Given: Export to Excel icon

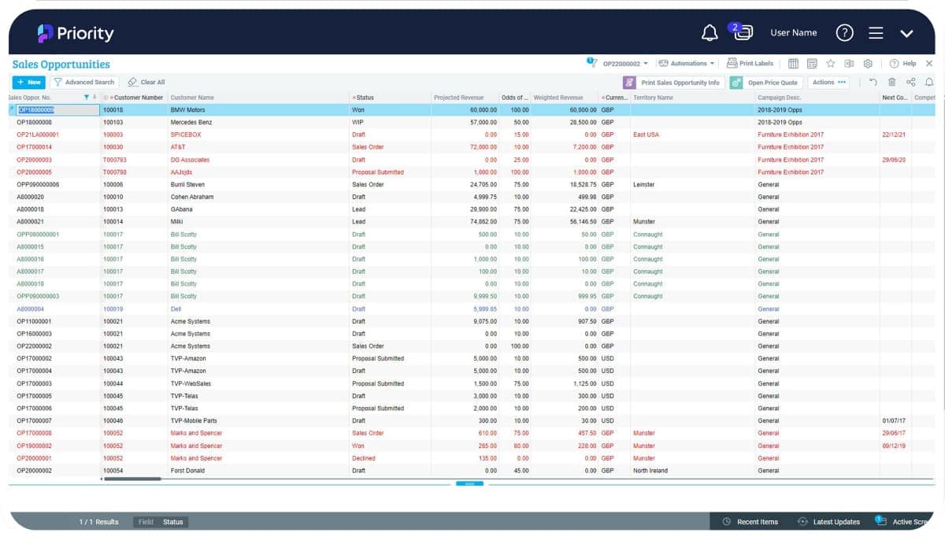Looking at the screenshot, I should [x=849, y=64].
